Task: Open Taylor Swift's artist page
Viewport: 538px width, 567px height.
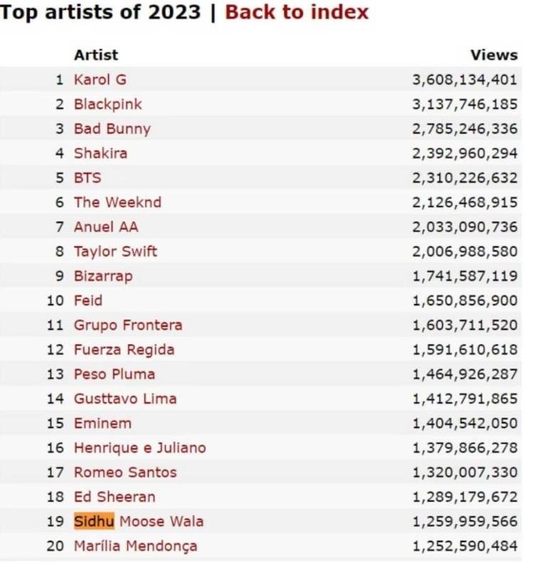Action: (x=115, y=251)
